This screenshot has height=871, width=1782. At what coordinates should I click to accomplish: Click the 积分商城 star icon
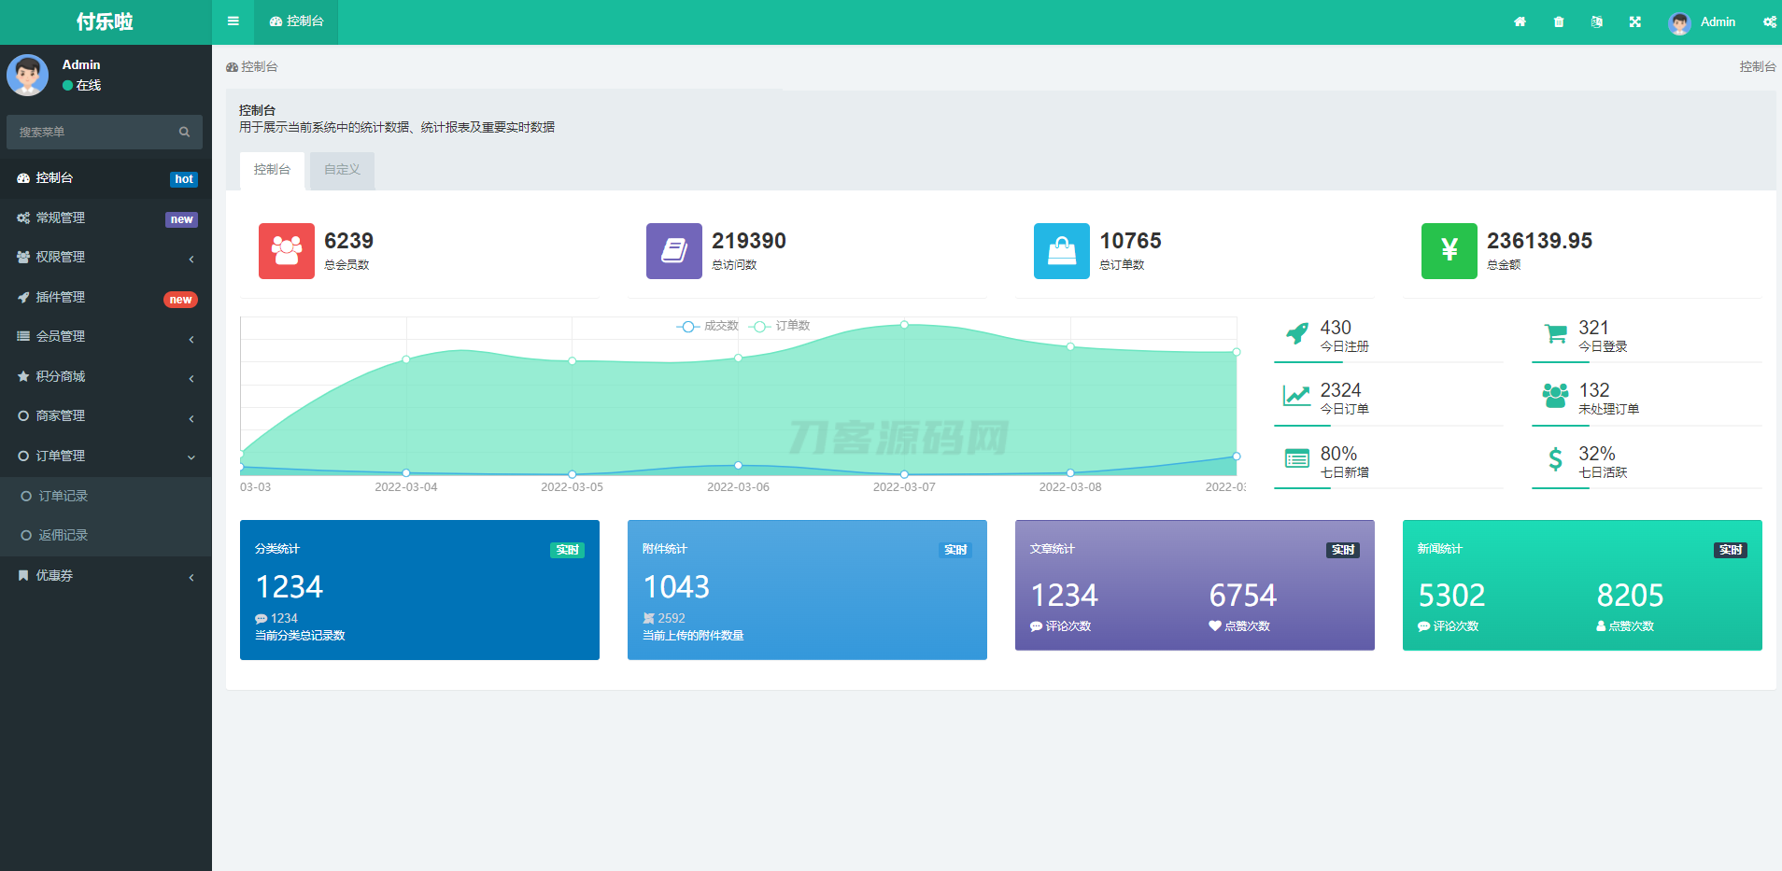click(22, 376)
